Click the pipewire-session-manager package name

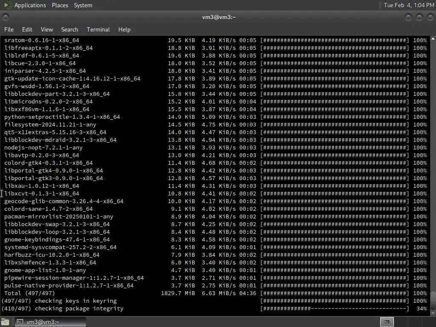(x=74, y=278)
